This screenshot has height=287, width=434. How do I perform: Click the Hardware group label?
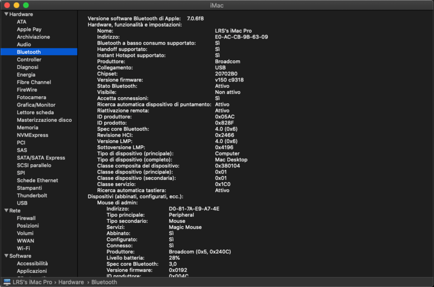pyautogui.click(x=21, y=14)
